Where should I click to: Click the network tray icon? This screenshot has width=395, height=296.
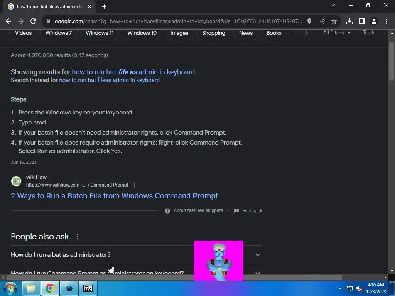349,288
